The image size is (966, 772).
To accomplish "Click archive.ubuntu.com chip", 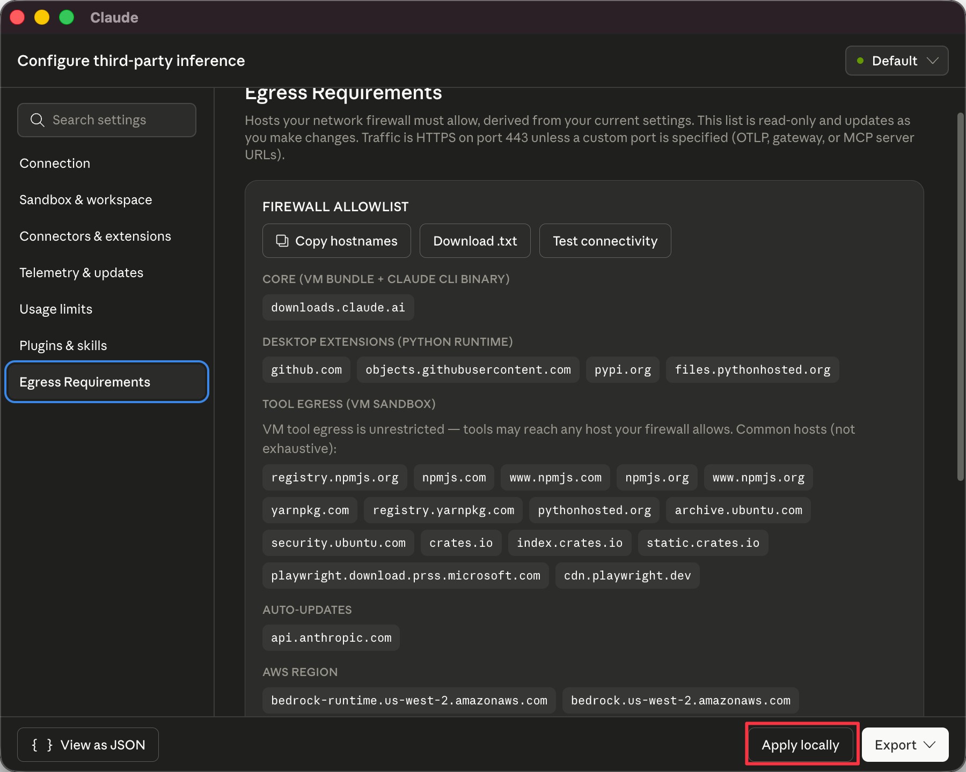I will (x=738, y=510).
